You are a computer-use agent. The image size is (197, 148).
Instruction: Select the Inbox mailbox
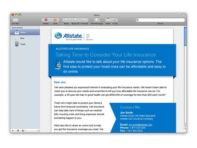coord(25,32)
